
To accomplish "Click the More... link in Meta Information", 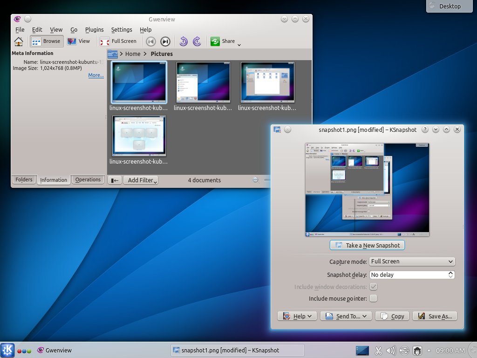I will coord(96,75).
